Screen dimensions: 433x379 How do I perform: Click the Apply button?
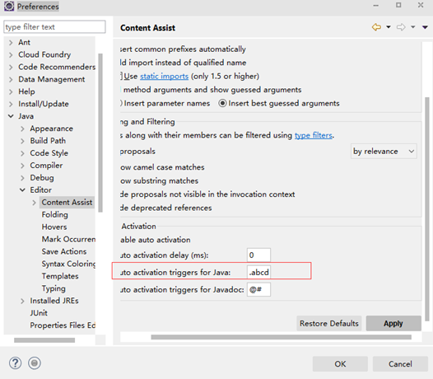[x=393, y=324]
